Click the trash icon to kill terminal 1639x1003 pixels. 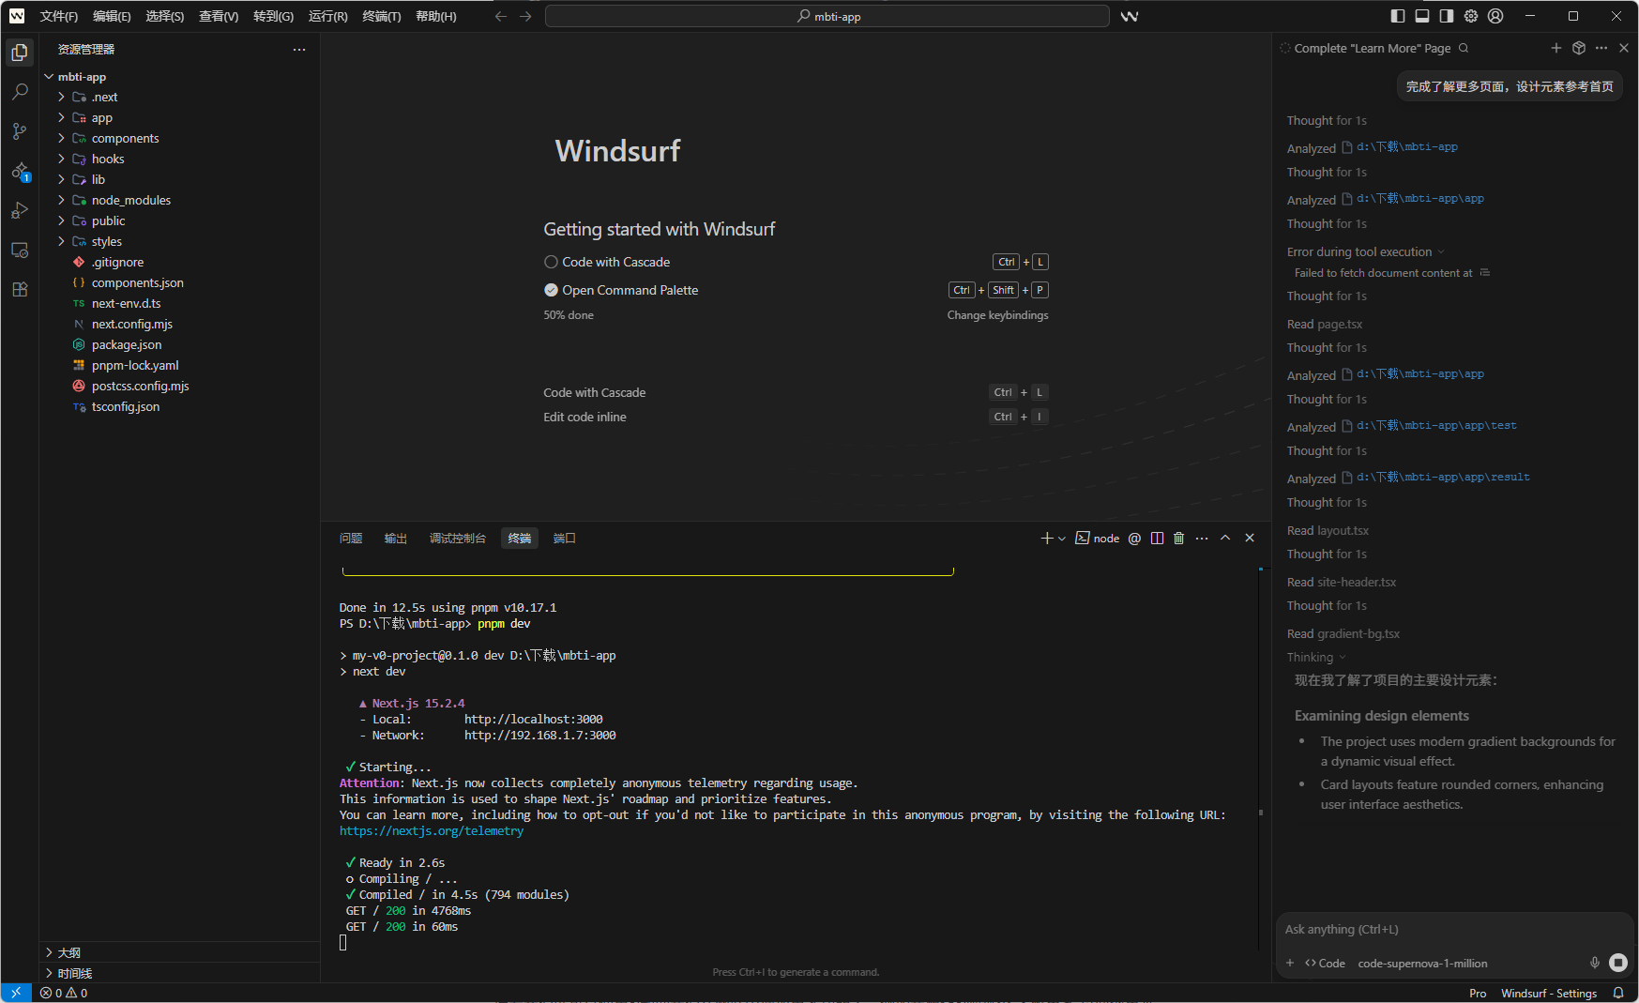click(x=1179, y=539)
